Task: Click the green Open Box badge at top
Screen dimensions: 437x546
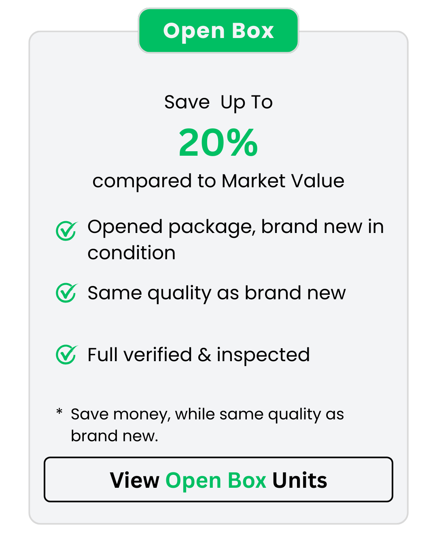Action: [218, 31]
